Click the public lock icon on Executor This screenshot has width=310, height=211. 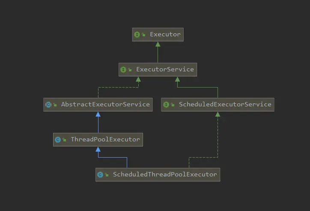pyautogui.click(x=143, y=35)
